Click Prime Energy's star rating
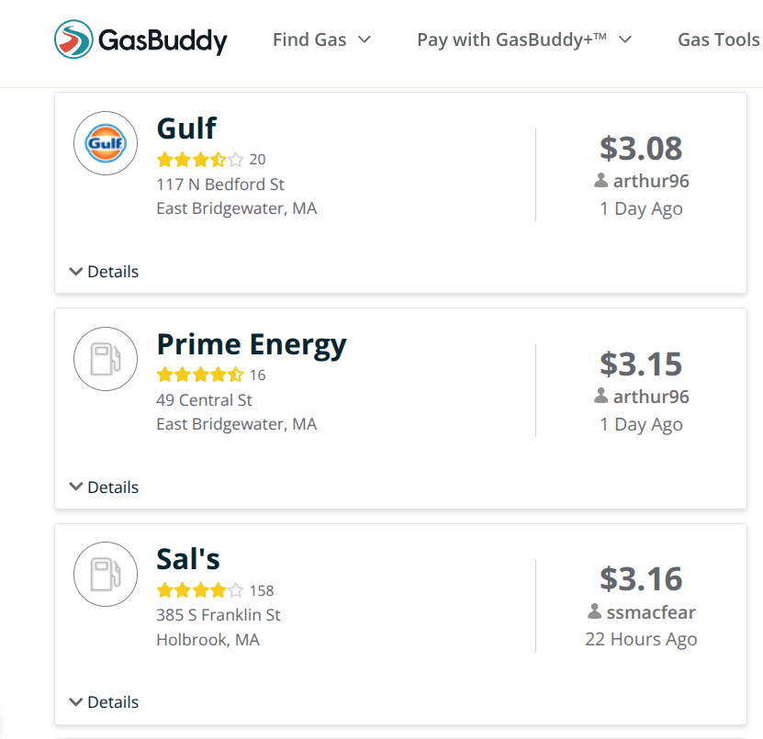This screenshot has height=739, width=763. (x=199, y=375)
